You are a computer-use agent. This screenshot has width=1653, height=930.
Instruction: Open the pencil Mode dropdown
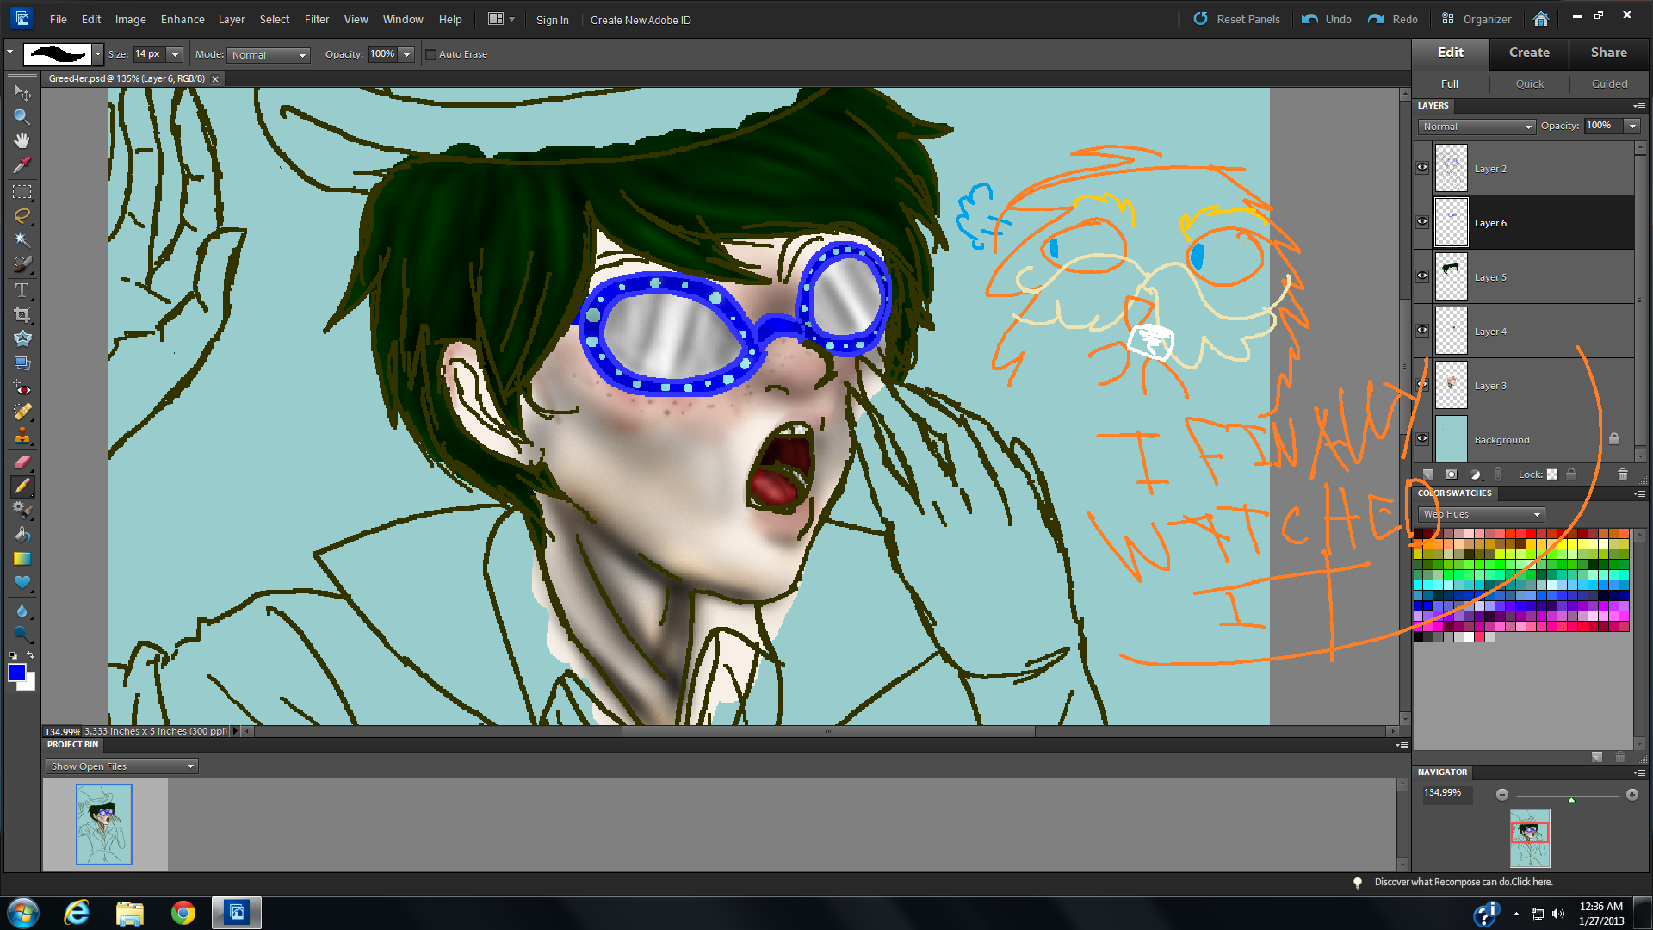click(x=269, y=54)
